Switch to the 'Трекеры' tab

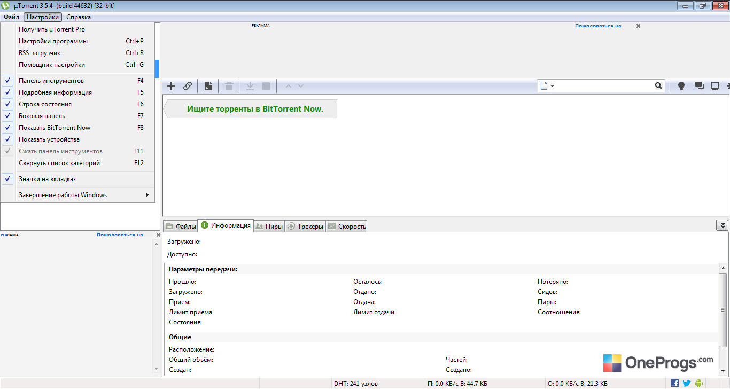306,227
